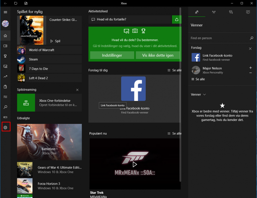Play the Star Trek video clip
The height and width of the screenshot is (198, 257).
[x=135, y=164]
